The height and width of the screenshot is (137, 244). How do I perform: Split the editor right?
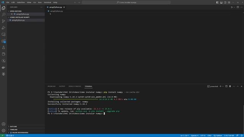[238, 7]
